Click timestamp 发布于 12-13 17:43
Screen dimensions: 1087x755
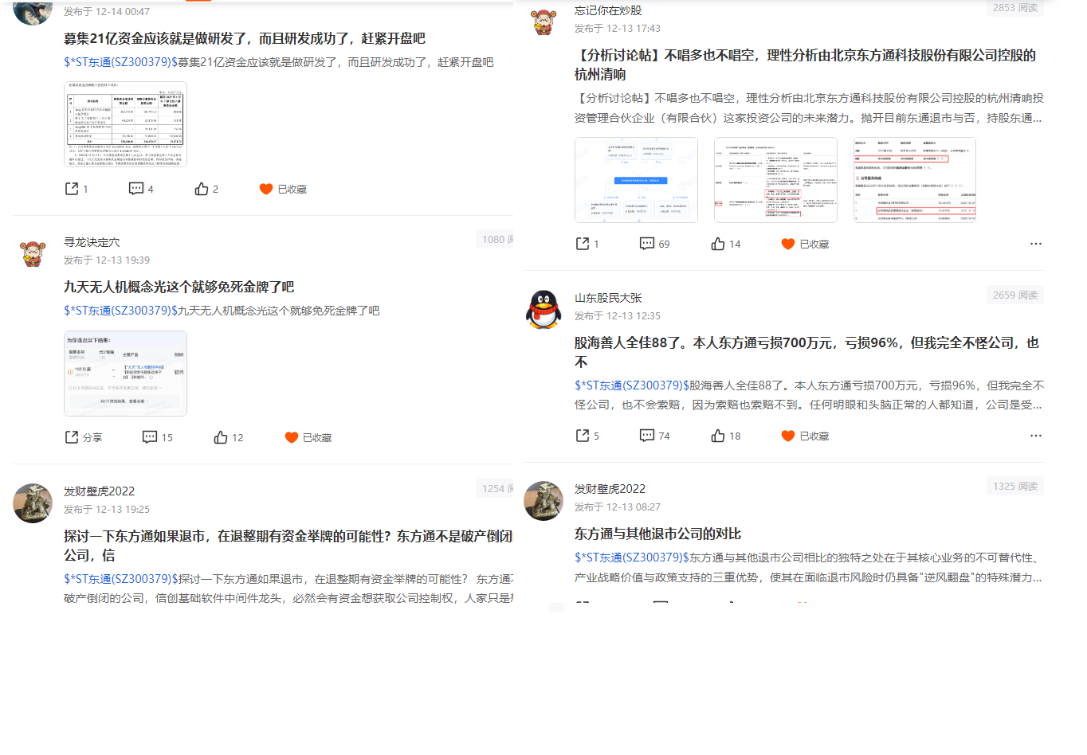coord(618,29)
